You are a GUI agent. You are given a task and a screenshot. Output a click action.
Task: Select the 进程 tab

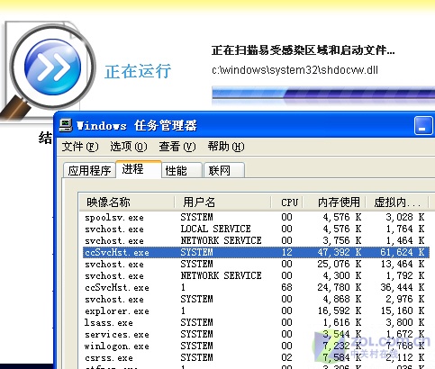[139, 169]
